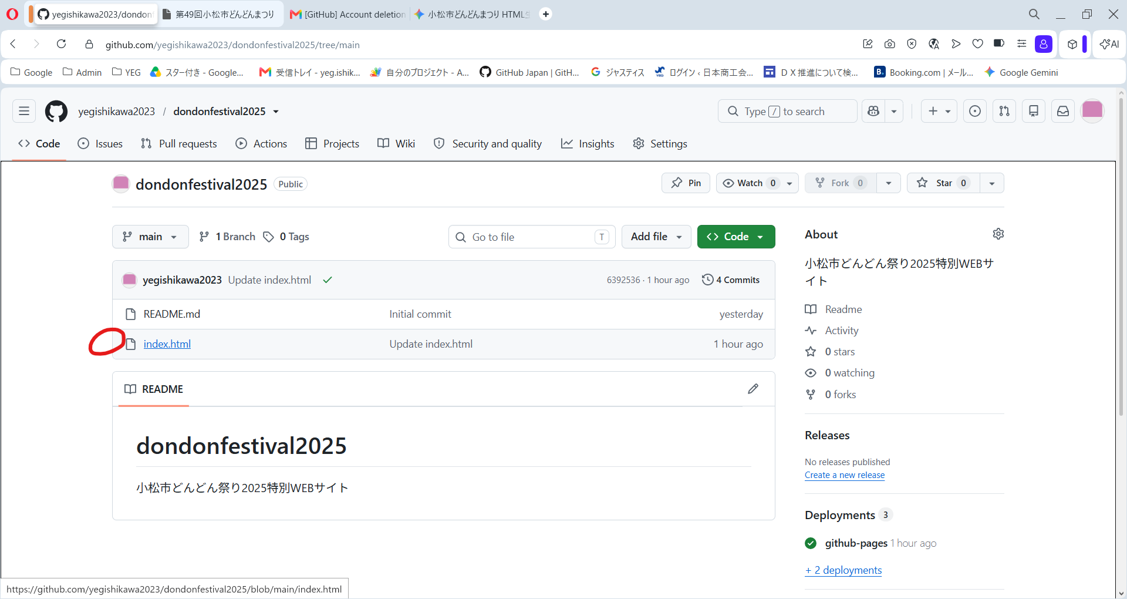
Task: Open the Pull requests icon in the header
Action: click(1004, 111)
